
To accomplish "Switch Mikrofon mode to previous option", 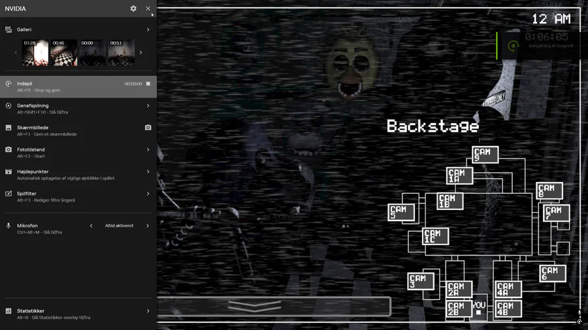I will [91, 226].
